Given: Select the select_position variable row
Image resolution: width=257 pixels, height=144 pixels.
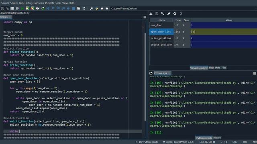Looking at the screenshot, I should (x=203, y=44).
